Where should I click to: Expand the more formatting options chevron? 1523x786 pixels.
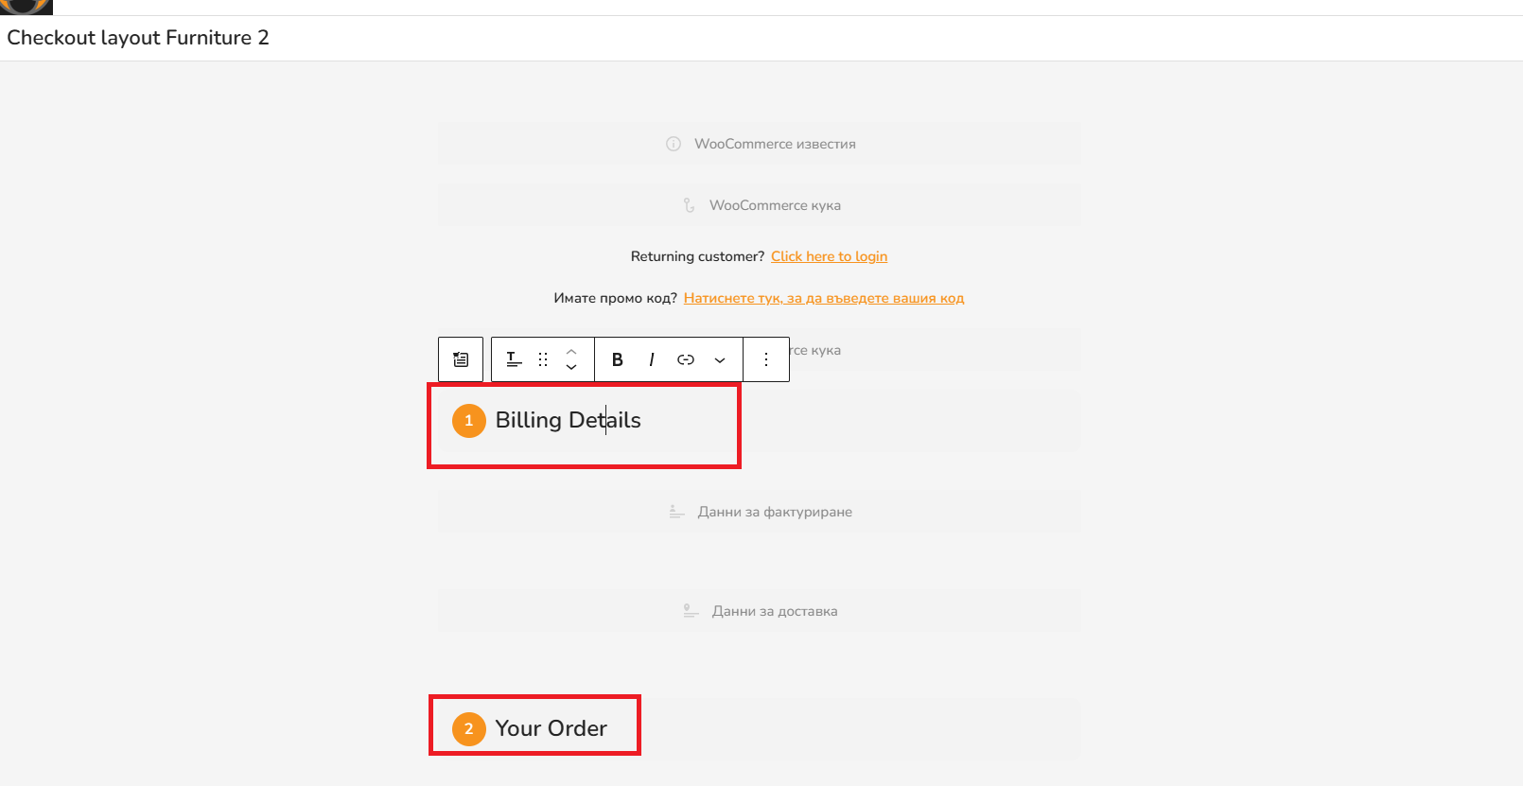pyautogui.click(x=720, y=359)
